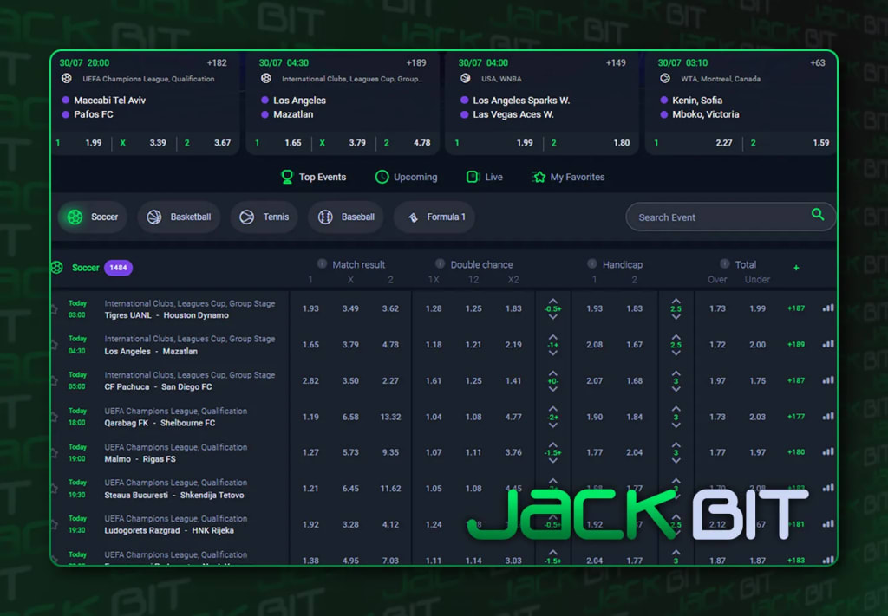Open +177 more markets for Qarabag FK
Viewport: 888px width, 616px height.
point(796,417)
